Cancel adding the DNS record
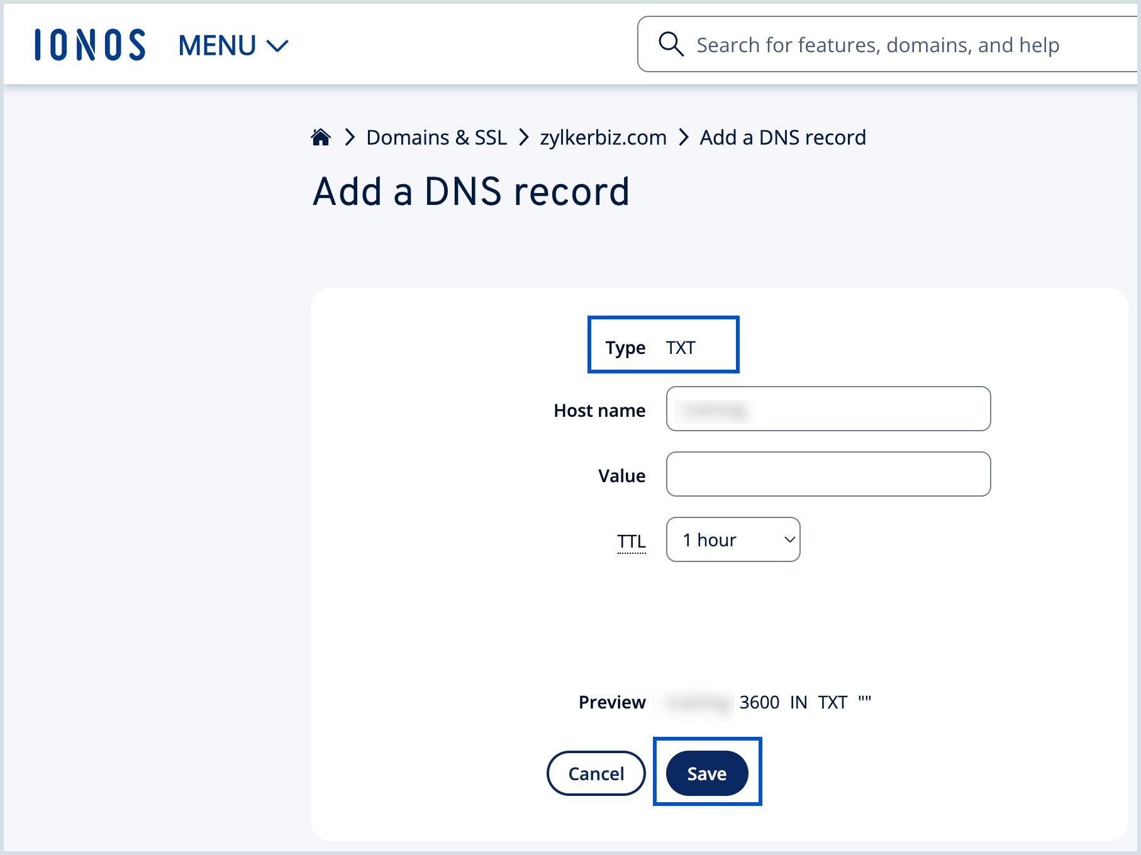The width and height of the screenshot is (1141, 855). pos(596,773)
